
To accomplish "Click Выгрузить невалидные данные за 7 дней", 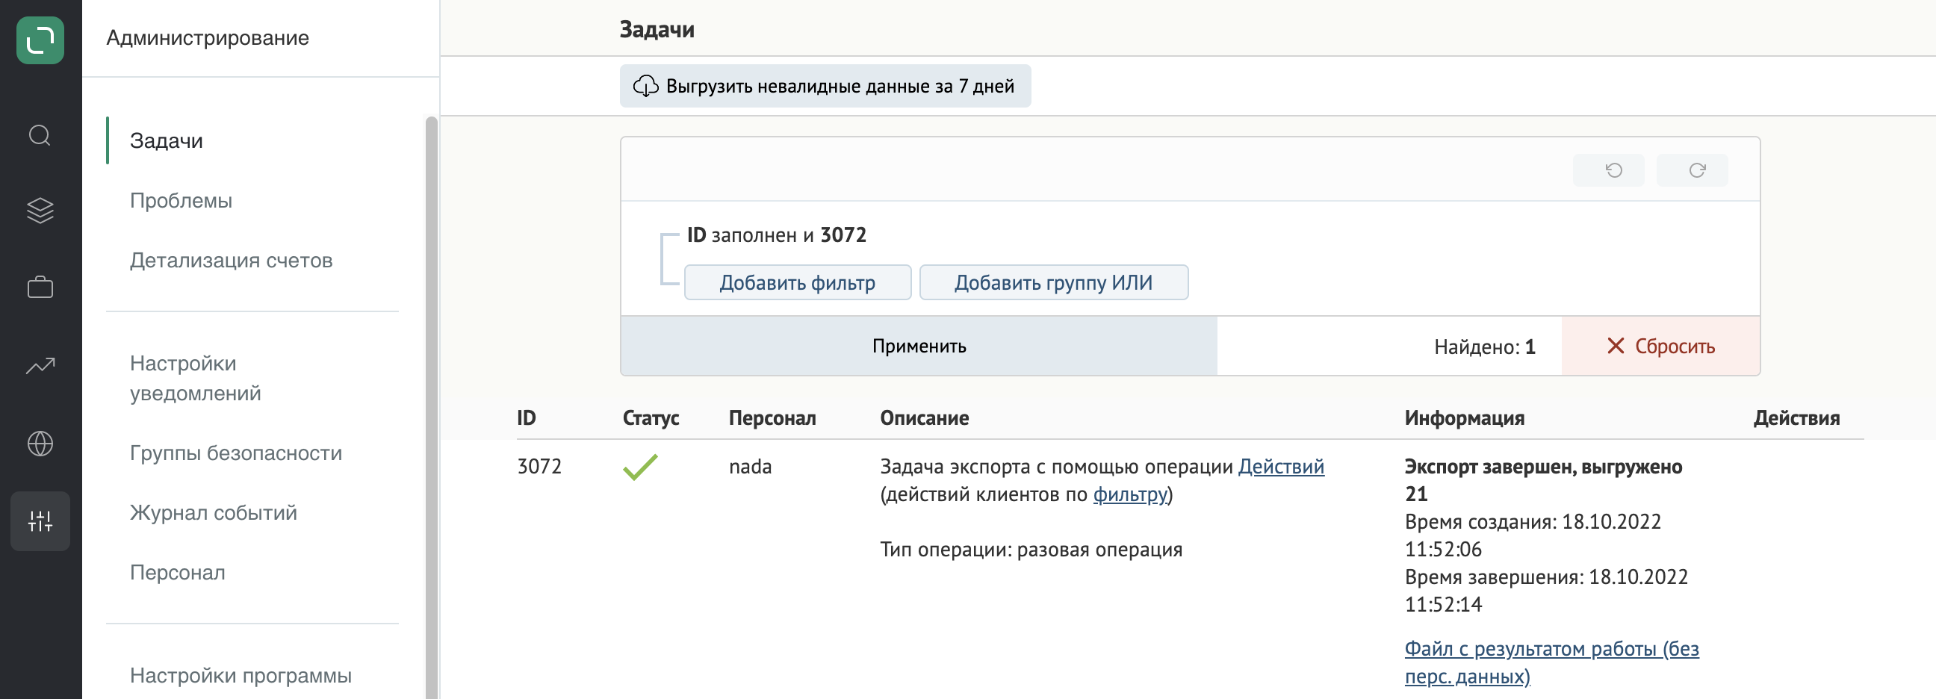I will coord(825,86).
